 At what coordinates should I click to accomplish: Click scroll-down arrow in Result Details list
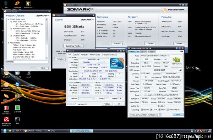point(47,58)
